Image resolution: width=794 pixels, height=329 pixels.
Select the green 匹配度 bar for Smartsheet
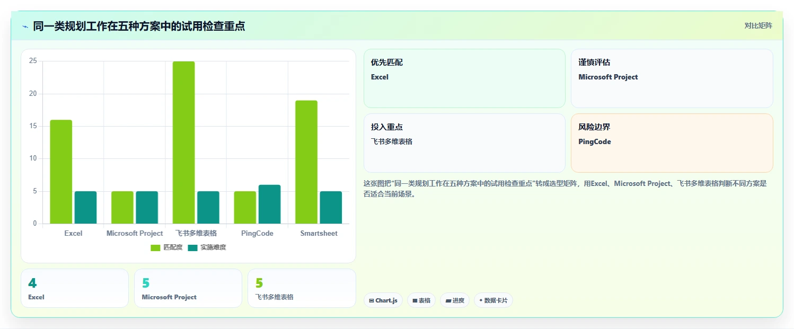tap(306, 162)
